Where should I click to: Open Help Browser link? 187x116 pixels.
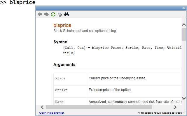(52, 113)
